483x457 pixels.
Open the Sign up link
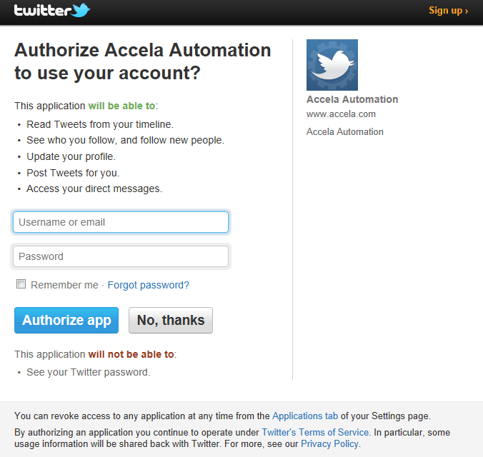pyautogui.click(x=448, y=11)
